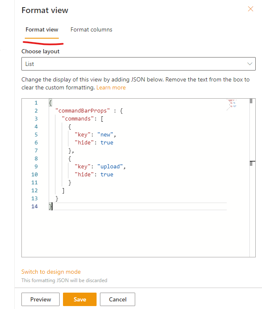Click the "key" property on line 9
The image size is (262, 309).
coord(82,167)
